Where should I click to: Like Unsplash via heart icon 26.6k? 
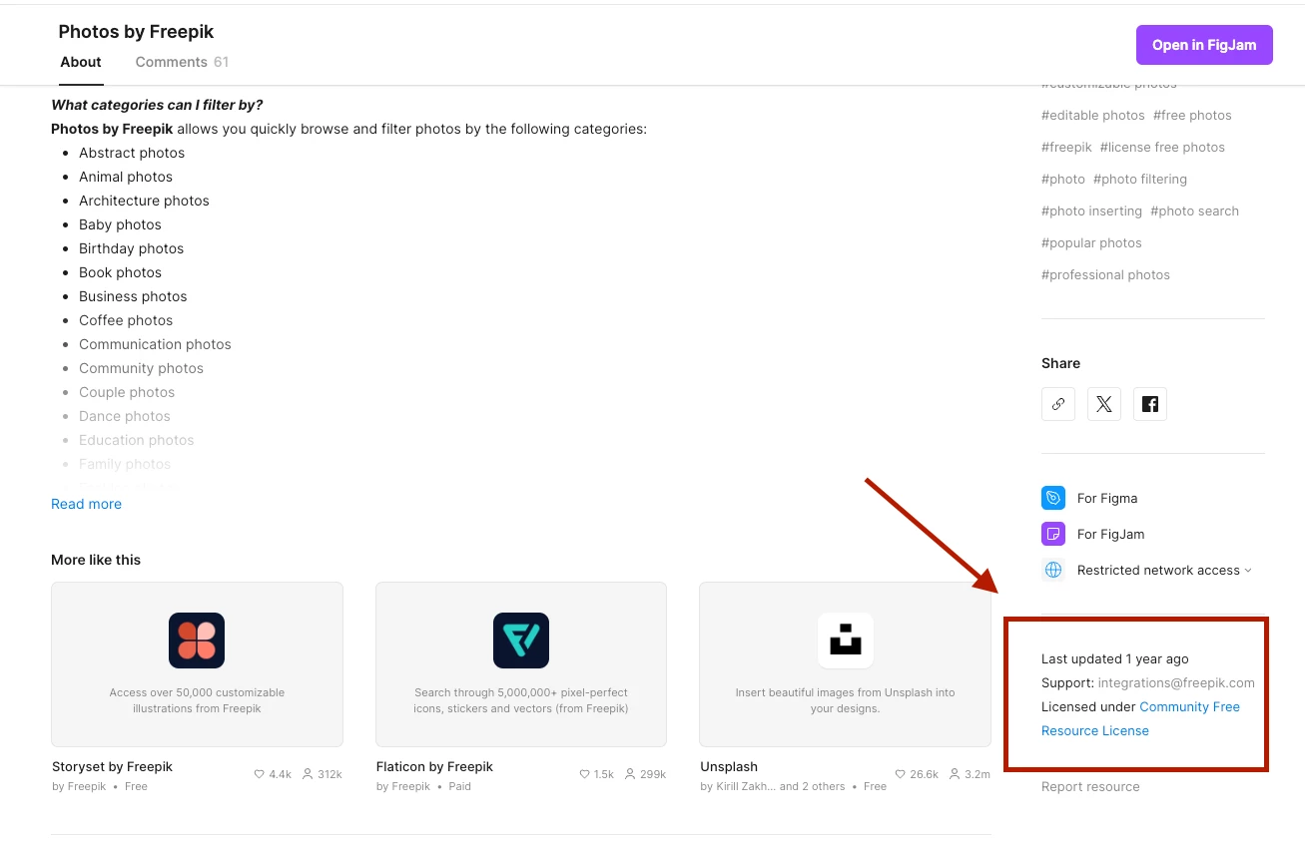(901, 774)
